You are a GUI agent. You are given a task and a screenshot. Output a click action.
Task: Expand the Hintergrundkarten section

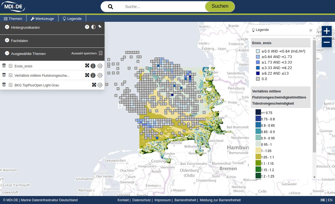(7, 27)
